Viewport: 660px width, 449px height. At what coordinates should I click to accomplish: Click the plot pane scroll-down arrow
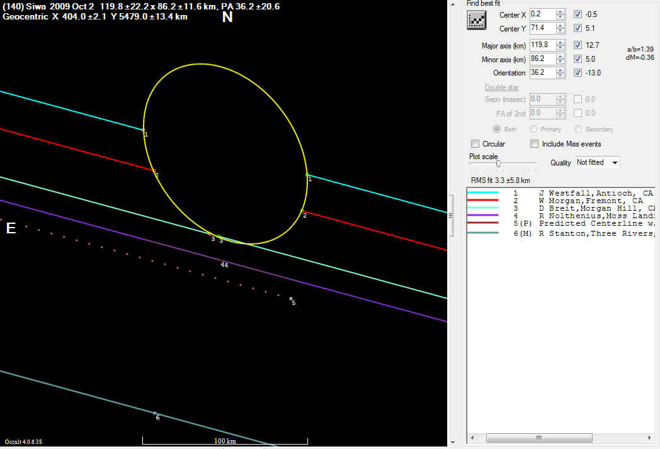453,442
